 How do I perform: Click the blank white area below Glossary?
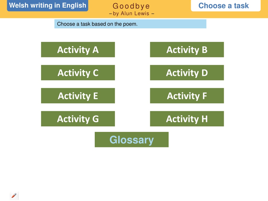point(131,173)
